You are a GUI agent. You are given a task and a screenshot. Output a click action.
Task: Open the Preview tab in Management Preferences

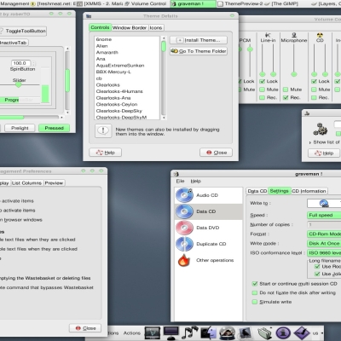coord(54,183)
